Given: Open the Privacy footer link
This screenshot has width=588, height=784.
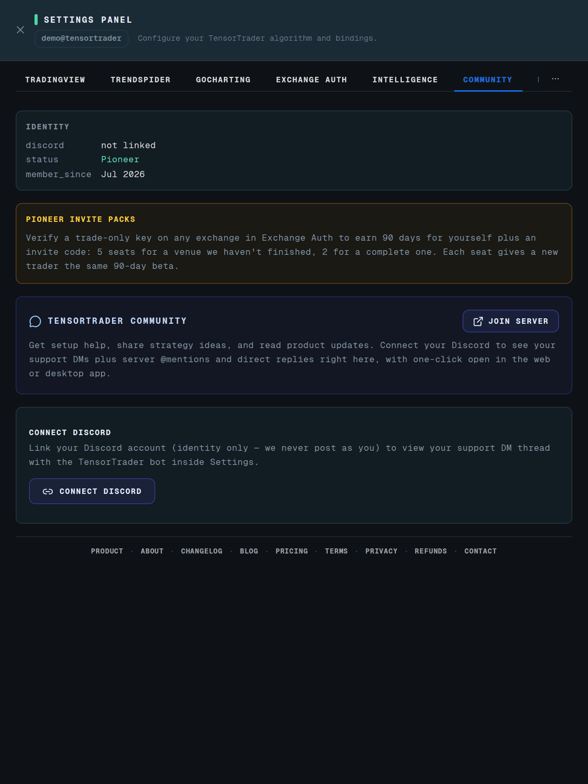Looking at the screenshot, I should (381, 551).
